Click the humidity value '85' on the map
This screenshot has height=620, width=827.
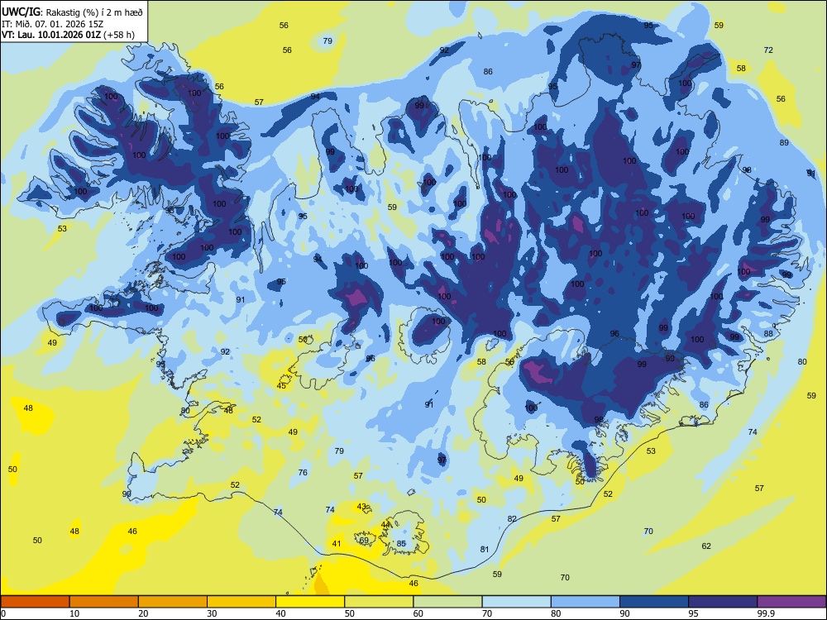(401, 544)
